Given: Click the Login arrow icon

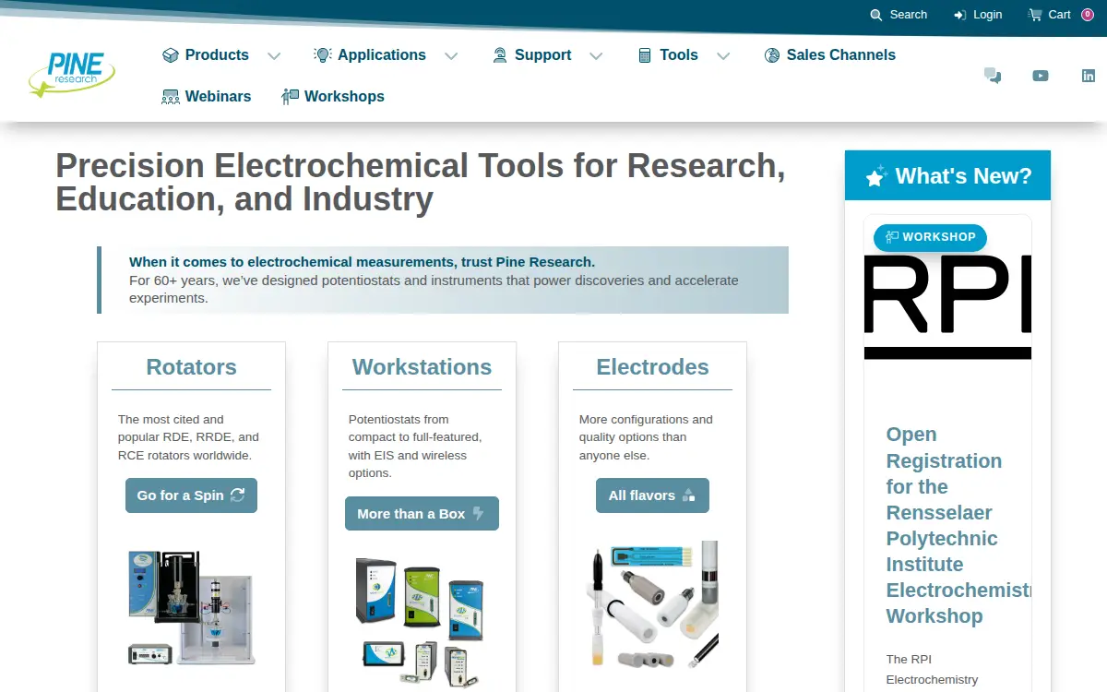Looking at the screenshot, I should click(960, 15).
